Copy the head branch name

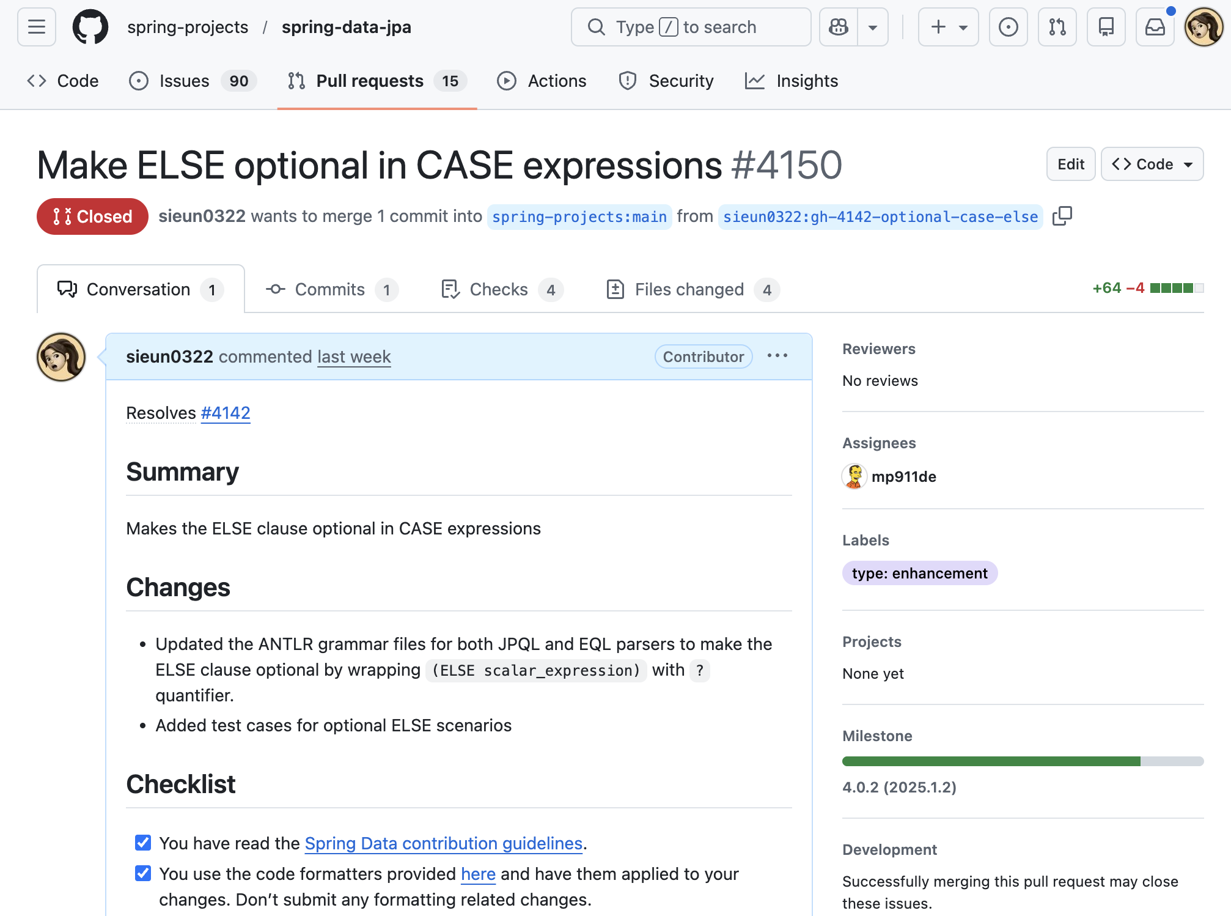click(1062, 216)
